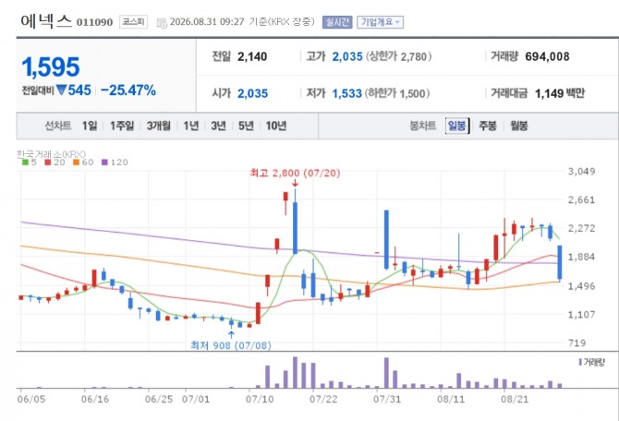Click the blue low-price arrow marker

click(x=231, y=334)
